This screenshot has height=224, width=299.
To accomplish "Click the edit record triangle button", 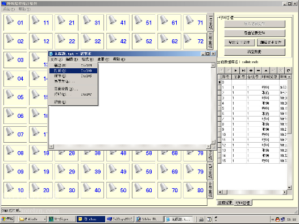I will click(266, 70).
